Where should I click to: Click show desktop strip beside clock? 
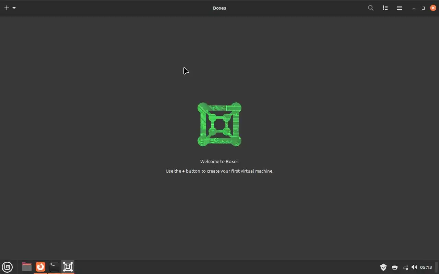[437, 267]
